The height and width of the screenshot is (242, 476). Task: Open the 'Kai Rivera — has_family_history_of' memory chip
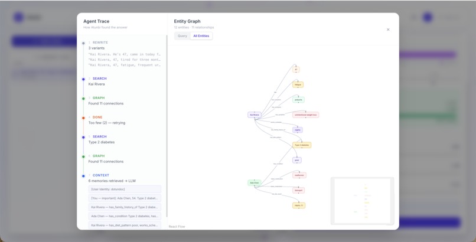coord(125,207)
